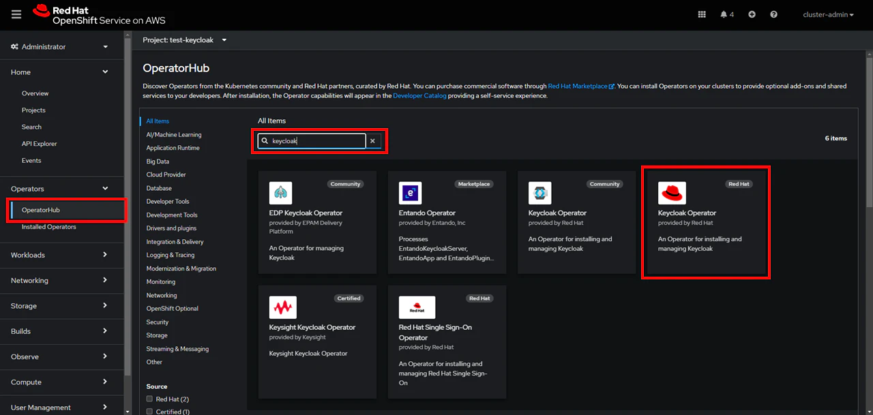873x415 pixels.
Task: Filter by Monitoring category
Action: [x=160, y=281]
